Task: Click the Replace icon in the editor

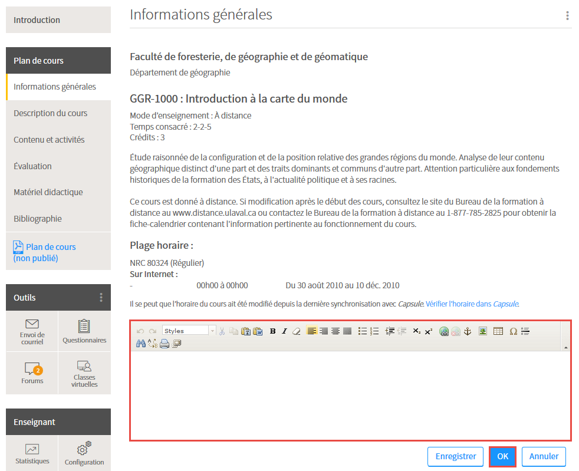Action: click(153, 344)
